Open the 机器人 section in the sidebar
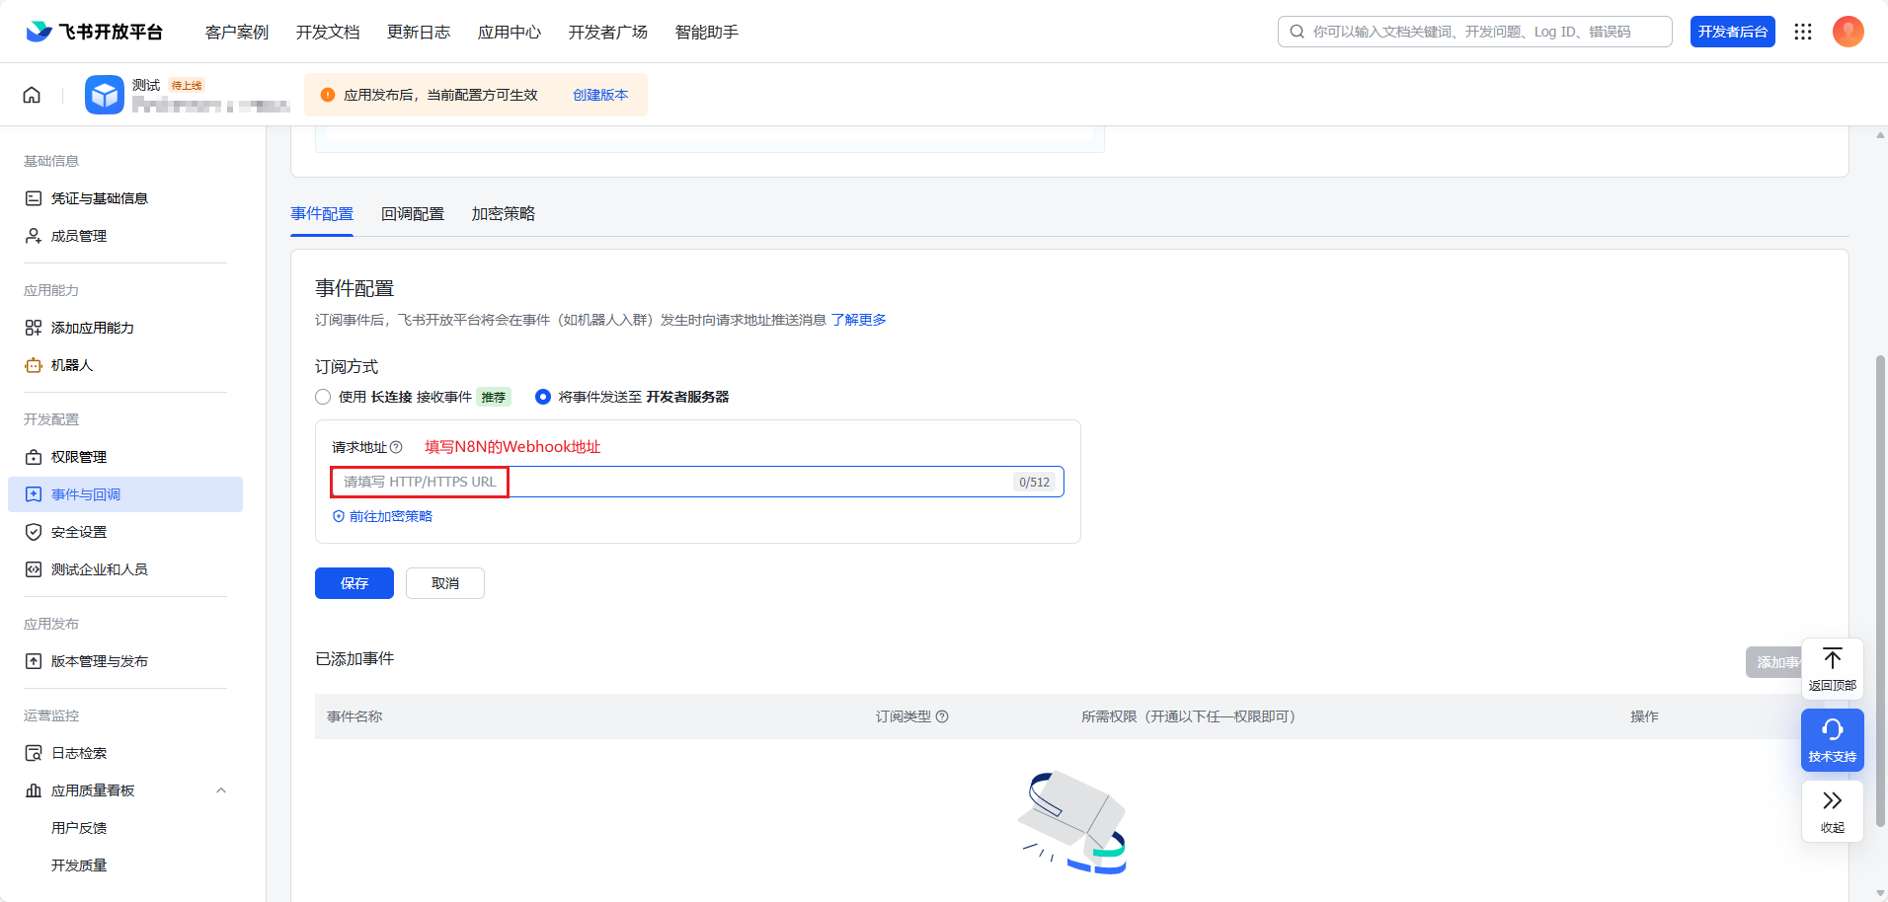The width and height of the screenshot is (1888, 902). (69, 365)
